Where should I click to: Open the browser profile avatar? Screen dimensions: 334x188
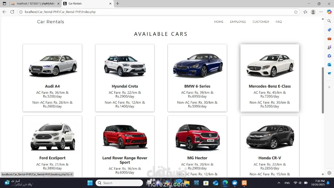[313, 12]
